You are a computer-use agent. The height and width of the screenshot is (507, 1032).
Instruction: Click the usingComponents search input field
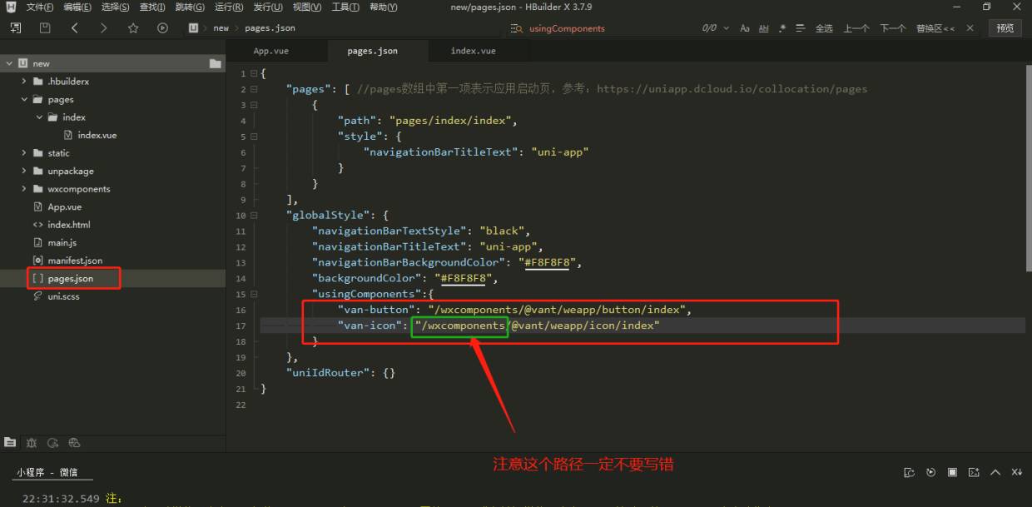pos(599,28)
